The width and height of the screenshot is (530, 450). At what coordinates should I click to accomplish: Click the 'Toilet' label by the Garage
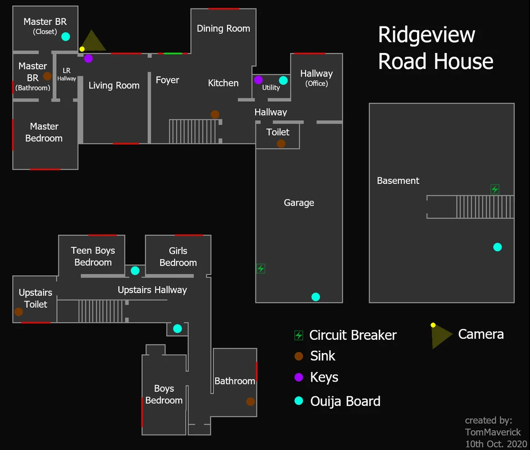tap(277, 132)
